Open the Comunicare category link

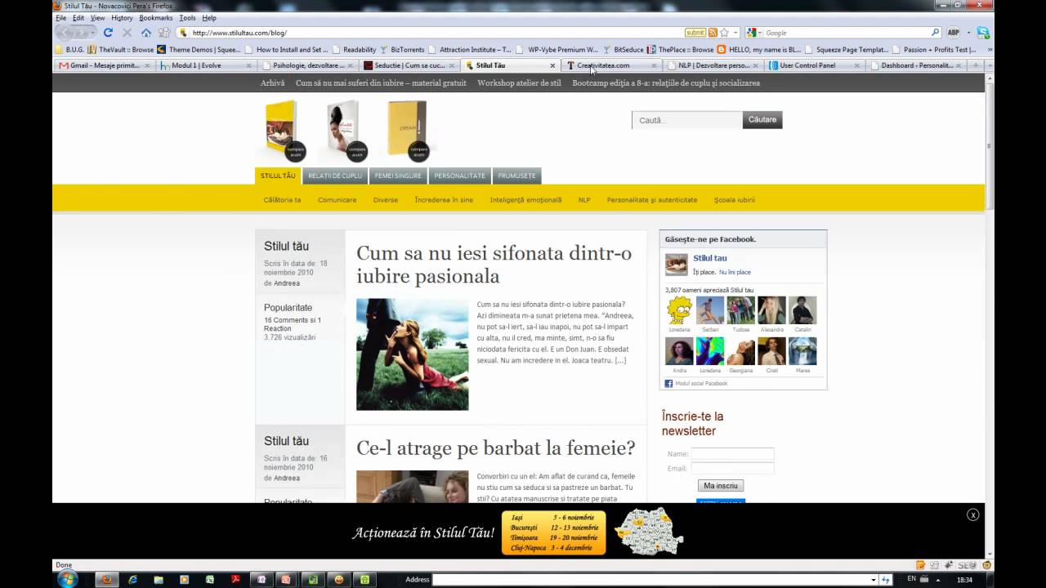[x=337, y=200]
